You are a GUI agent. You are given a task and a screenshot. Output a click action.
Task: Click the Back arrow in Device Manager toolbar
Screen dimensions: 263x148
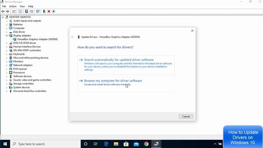3,12
